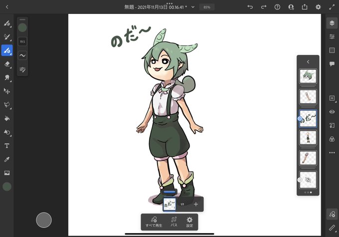Open the パス motion path option
This screenshot has width=339, height=237.
174,222
